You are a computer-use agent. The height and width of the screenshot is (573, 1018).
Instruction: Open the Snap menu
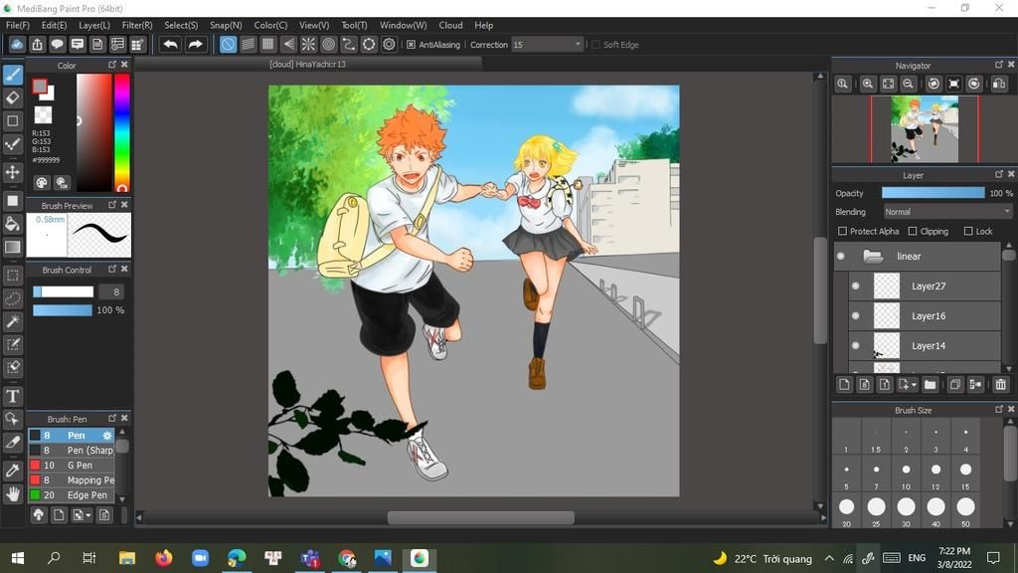pos(226,25)
